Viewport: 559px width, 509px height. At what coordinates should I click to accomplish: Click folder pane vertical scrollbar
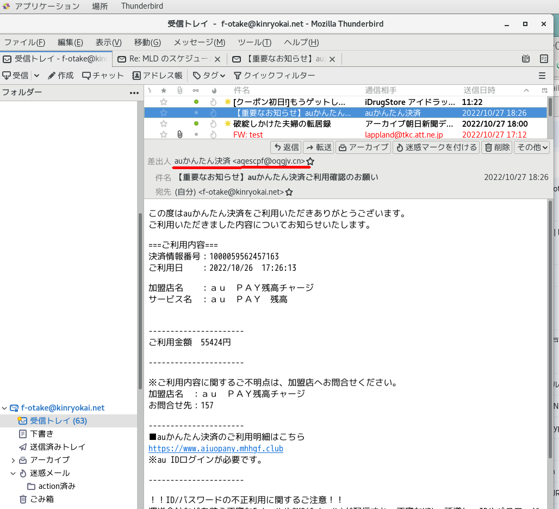(x=140, y=301)
